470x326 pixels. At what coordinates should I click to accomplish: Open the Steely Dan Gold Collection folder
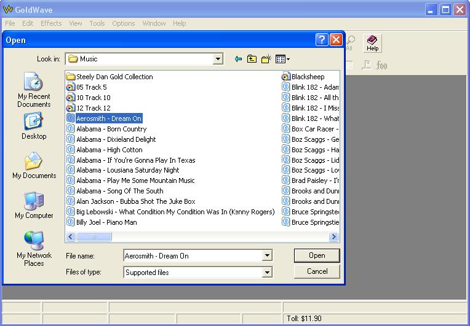114,77
